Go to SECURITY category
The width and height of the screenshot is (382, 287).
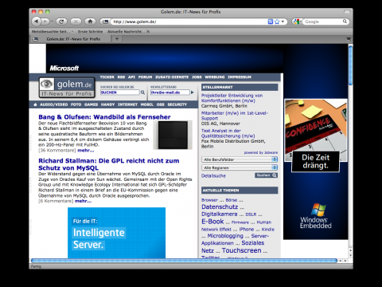coord(177,104)
